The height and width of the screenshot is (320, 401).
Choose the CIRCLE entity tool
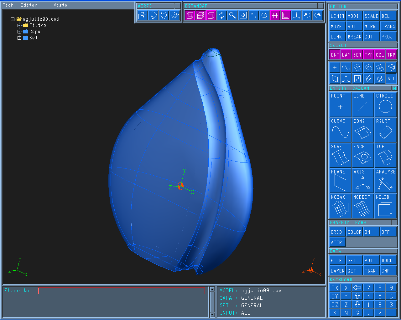pos(385,105)
